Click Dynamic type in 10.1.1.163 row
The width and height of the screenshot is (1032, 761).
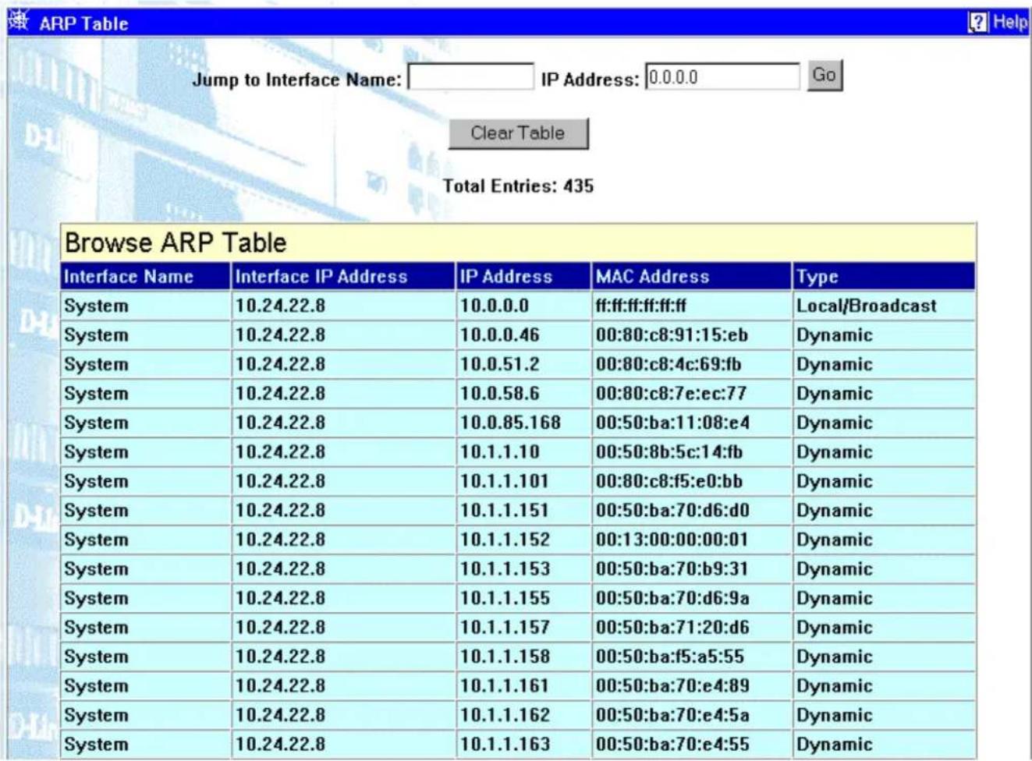coord(834,745)
